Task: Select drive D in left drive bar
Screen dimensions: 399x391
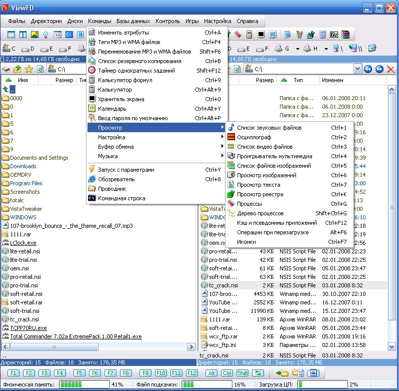Action: 27,49
